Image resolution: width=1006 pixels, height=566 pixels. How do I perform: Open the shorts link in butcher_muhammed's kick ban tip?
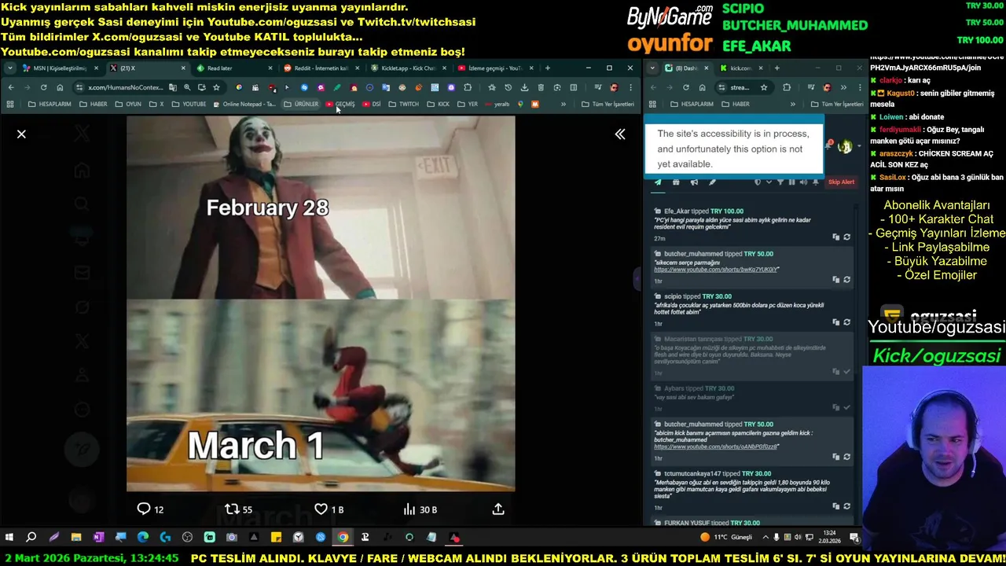click(x=716, y=447)
